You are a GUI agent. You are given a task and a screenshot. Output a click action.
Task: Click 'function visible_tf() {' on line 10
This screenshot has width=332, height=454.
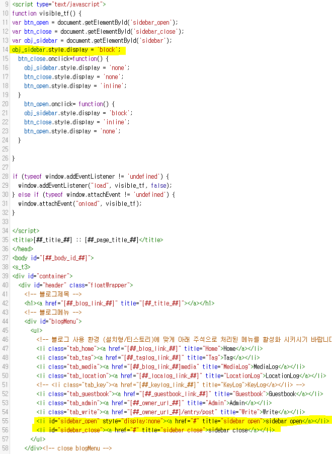click(x=47, y=13)
